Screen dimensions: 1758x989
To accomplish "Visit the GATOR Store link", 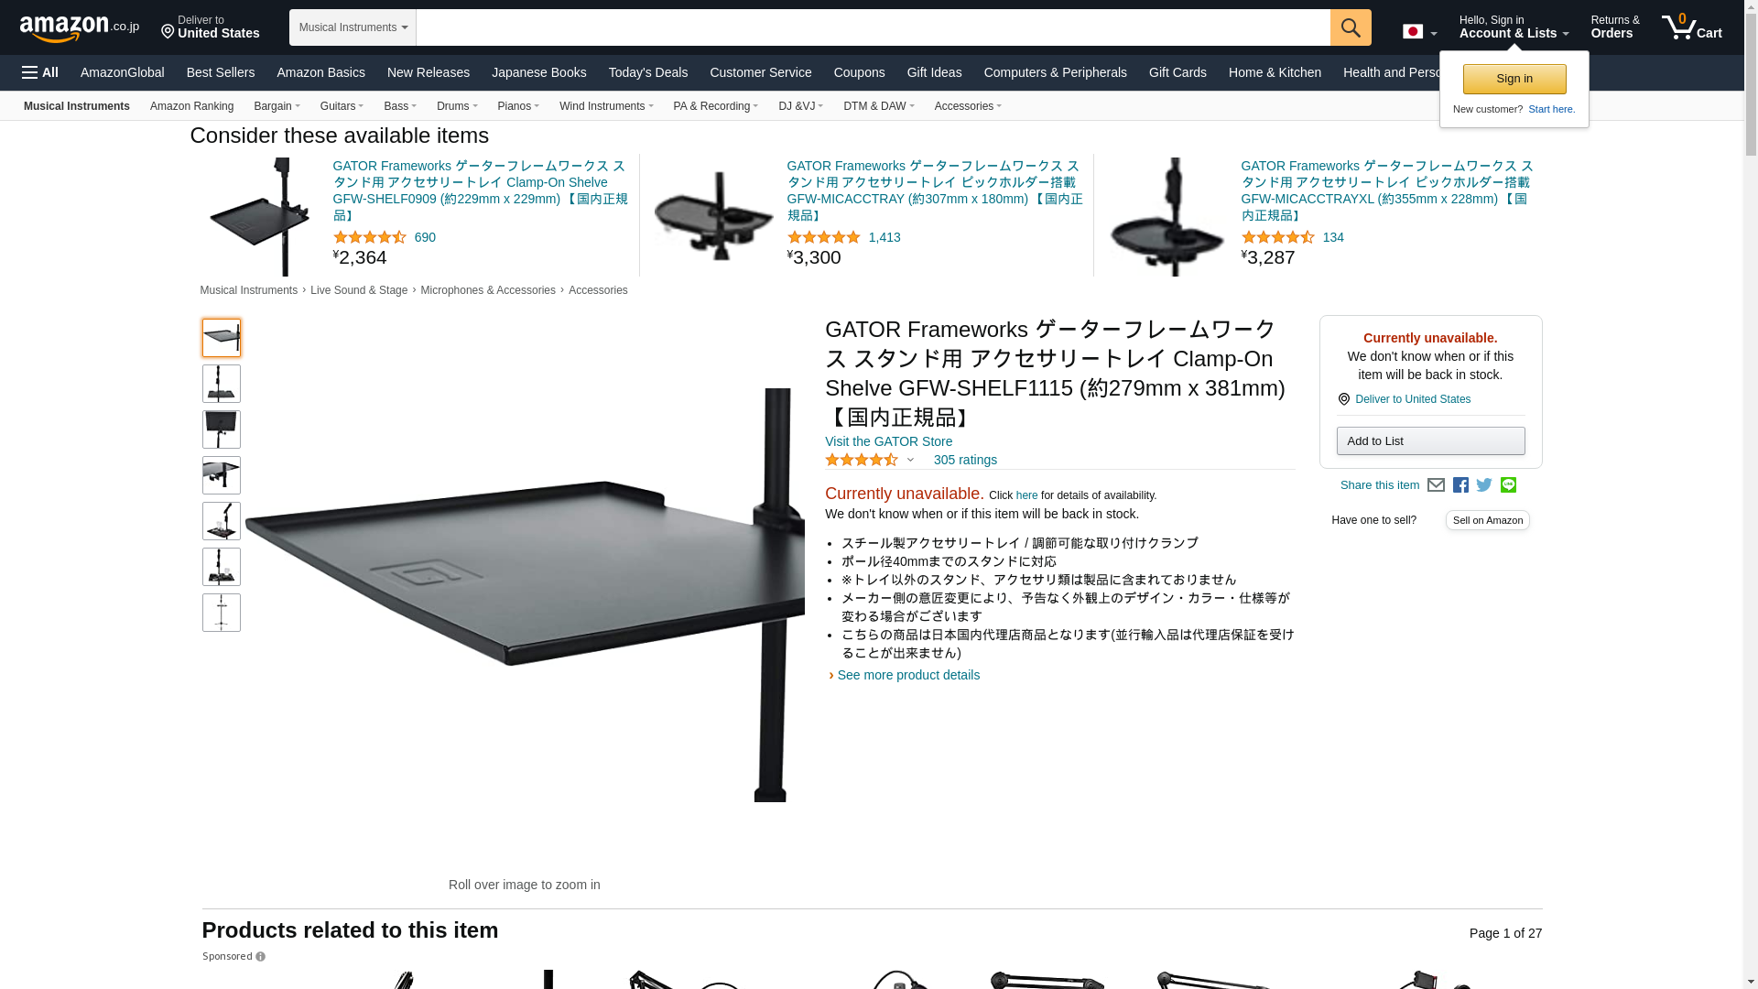I will click(888, 441).
